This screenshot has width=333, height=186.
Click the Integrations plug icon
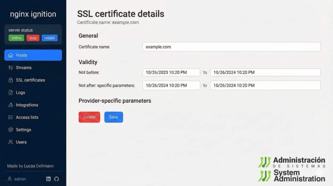pyautogui.click(x=10, y=105)
